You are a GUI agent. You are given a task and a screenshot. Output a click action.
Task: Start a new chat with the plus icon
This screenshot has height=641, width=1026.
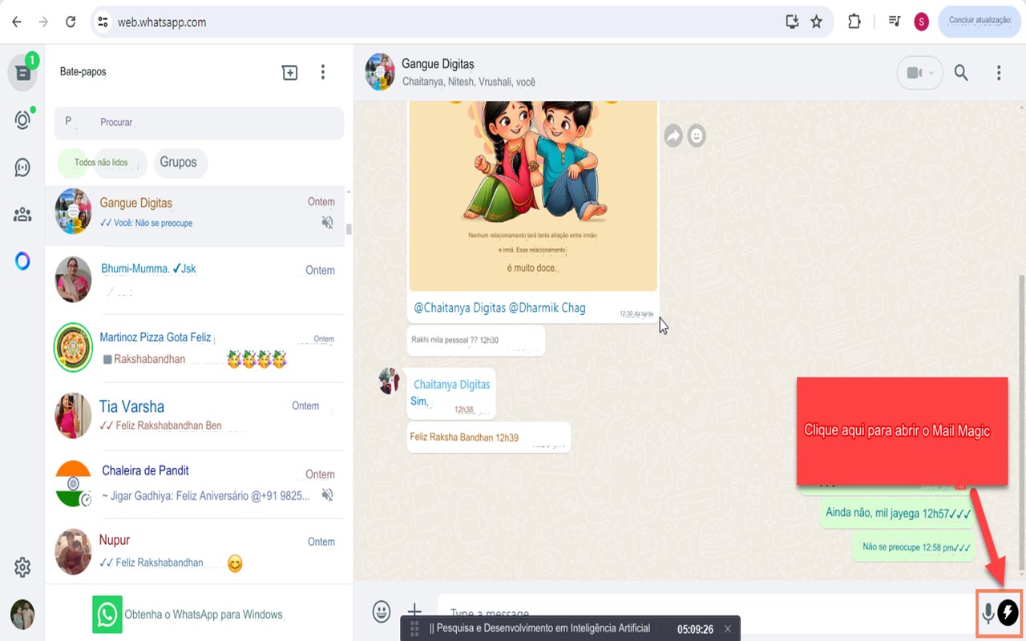(x=289, y=72)
